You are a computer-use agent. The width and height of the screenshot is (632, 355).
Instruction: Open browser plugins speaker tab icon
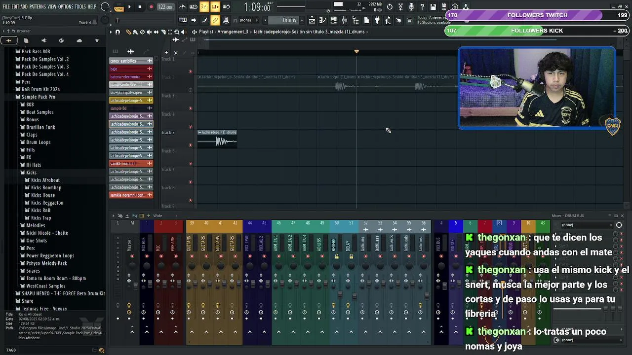pyautogui.click(x=44, y=40)
